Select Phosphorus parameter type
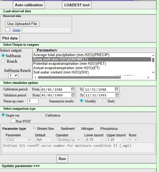Screen dimensions: 159x172 (x=98, y=128)
